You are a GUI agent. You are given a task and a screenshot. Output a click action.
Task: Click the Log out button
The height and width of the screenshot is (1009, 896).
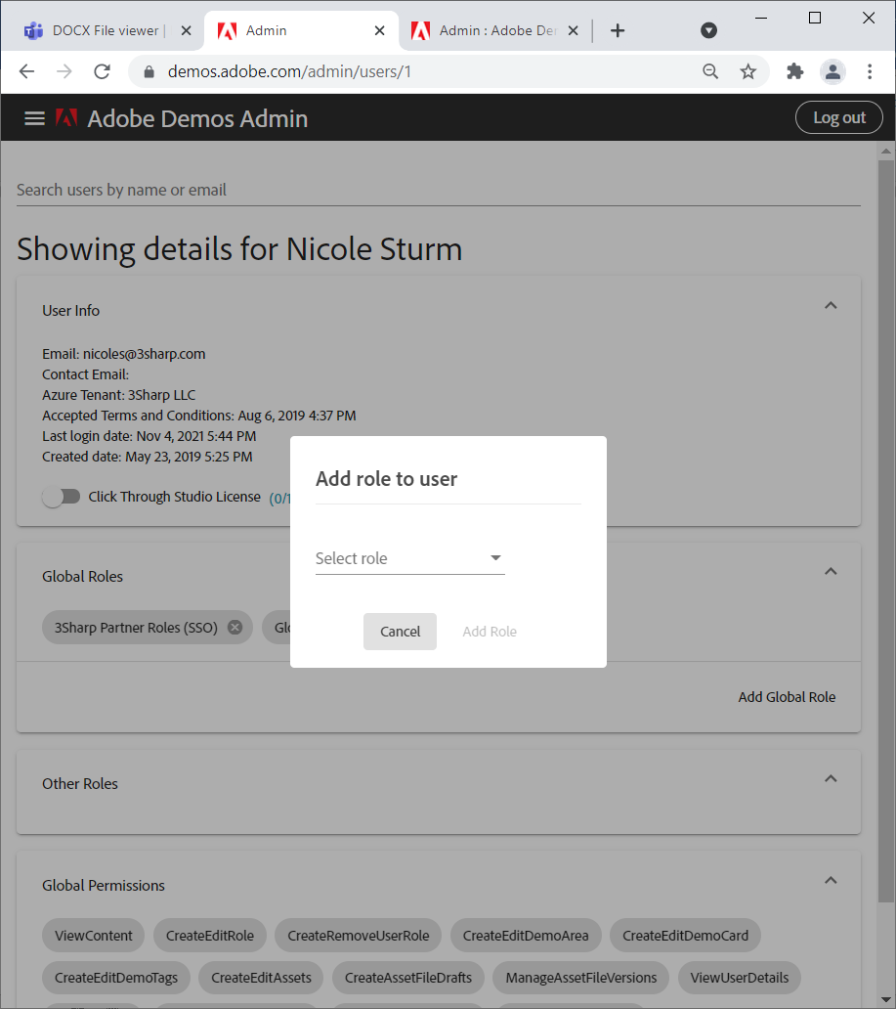838,117
